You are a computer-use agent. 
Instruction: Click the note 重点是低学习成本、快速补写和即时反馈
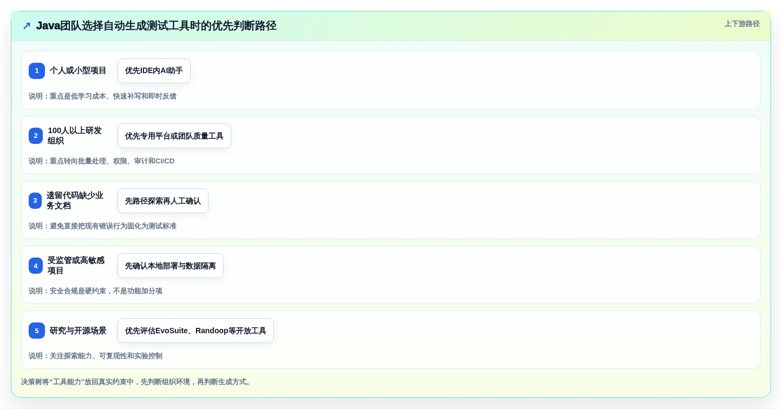tap(113, 96)
